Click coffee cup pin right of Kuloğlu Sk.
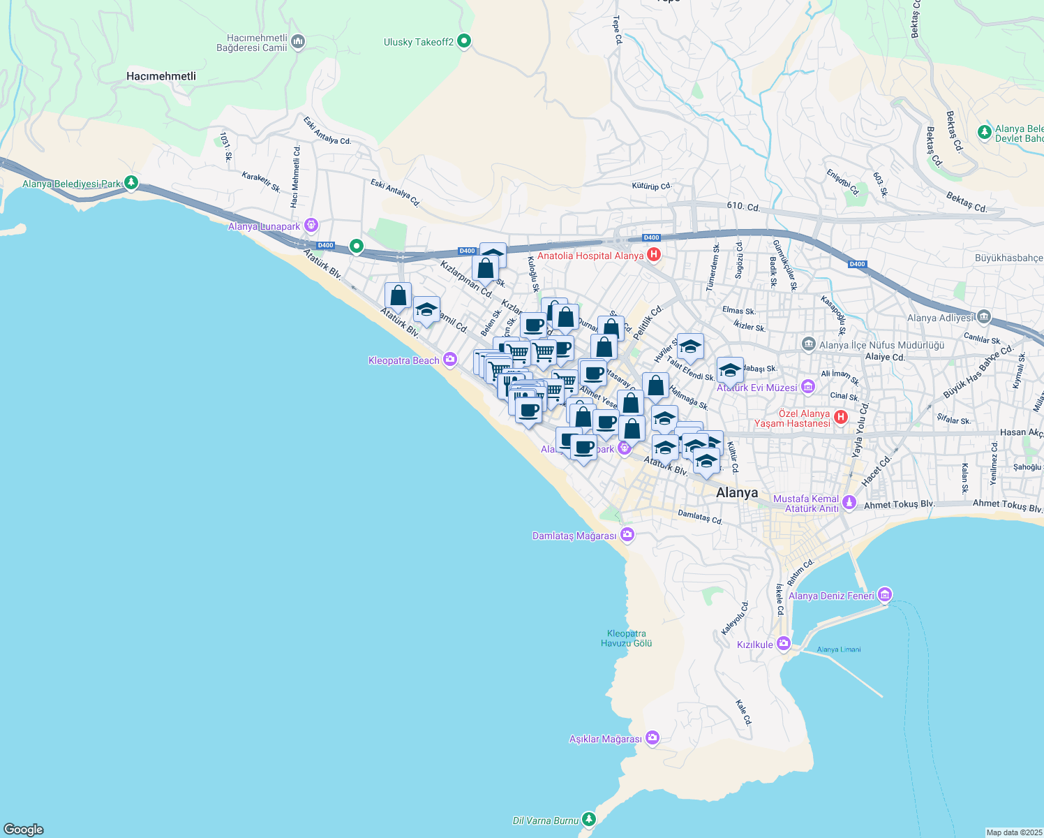The width and height of the screenshot is (1044, 838). tap(534, 328)
